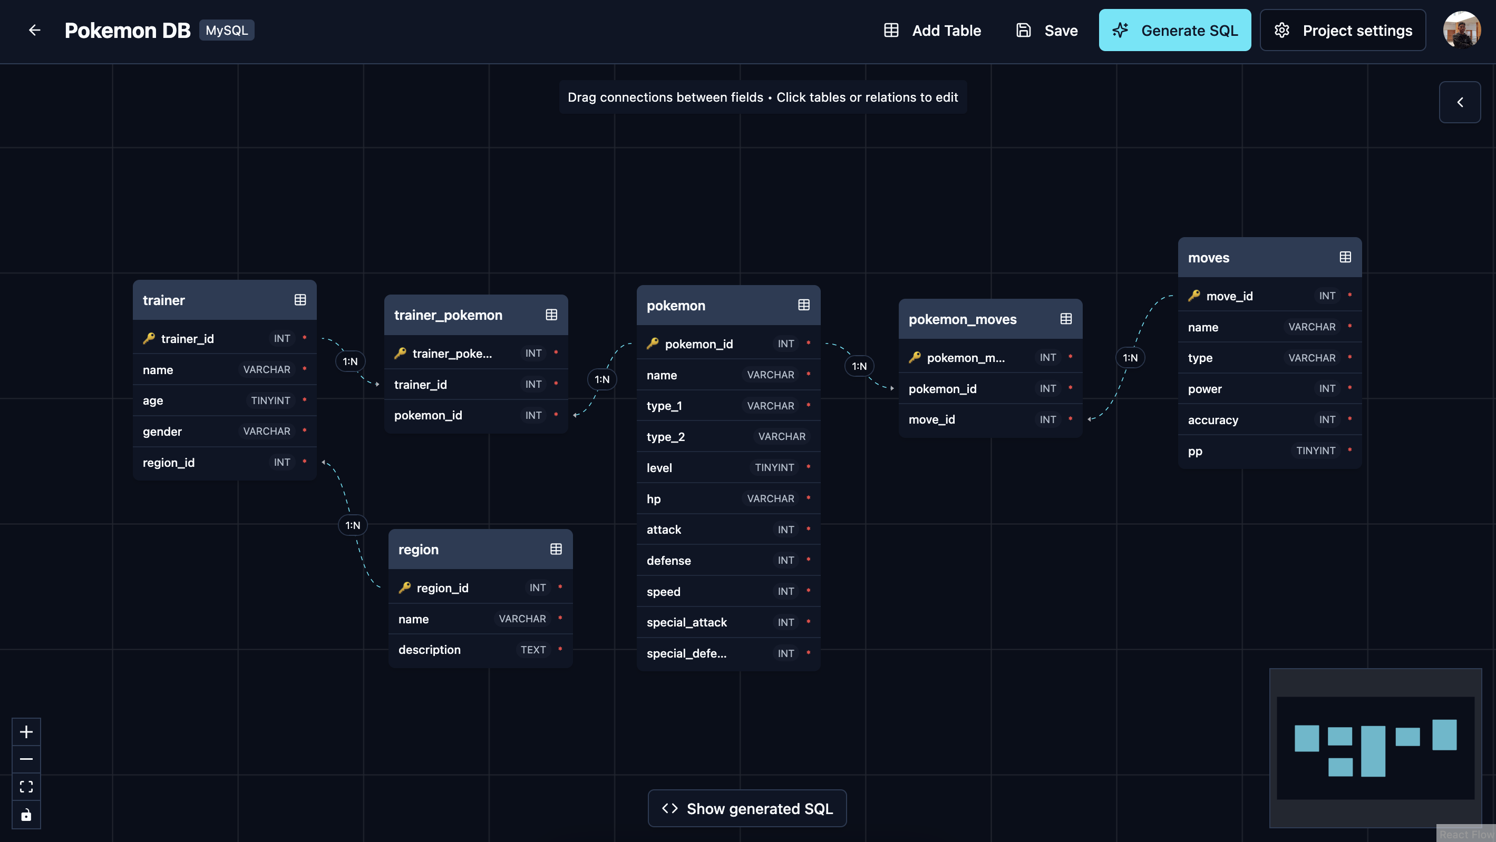Screen dimensions: 1496x842
Task: Toggle the canvas interactivity lock
Action: (26, 815)
